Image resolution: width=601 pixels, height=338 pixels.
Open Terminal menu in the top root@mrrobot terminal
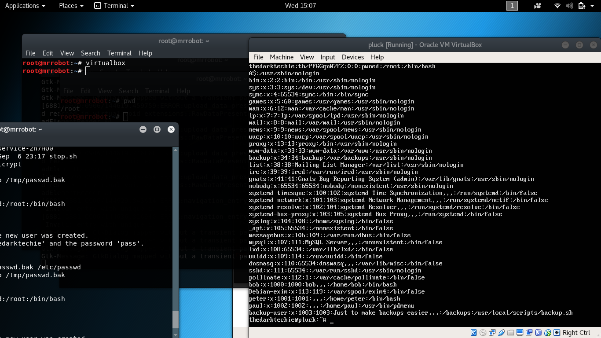click(x=119, y=53)
